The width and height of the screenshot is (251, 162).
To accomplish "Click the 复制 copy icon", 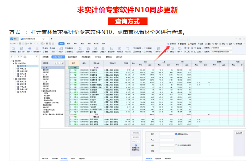I will (x=43, y=48).
